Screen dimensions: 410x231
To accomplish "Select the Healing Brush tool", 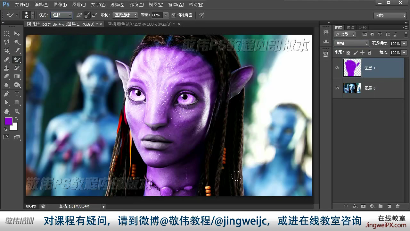I will click(x=6, y=60).
